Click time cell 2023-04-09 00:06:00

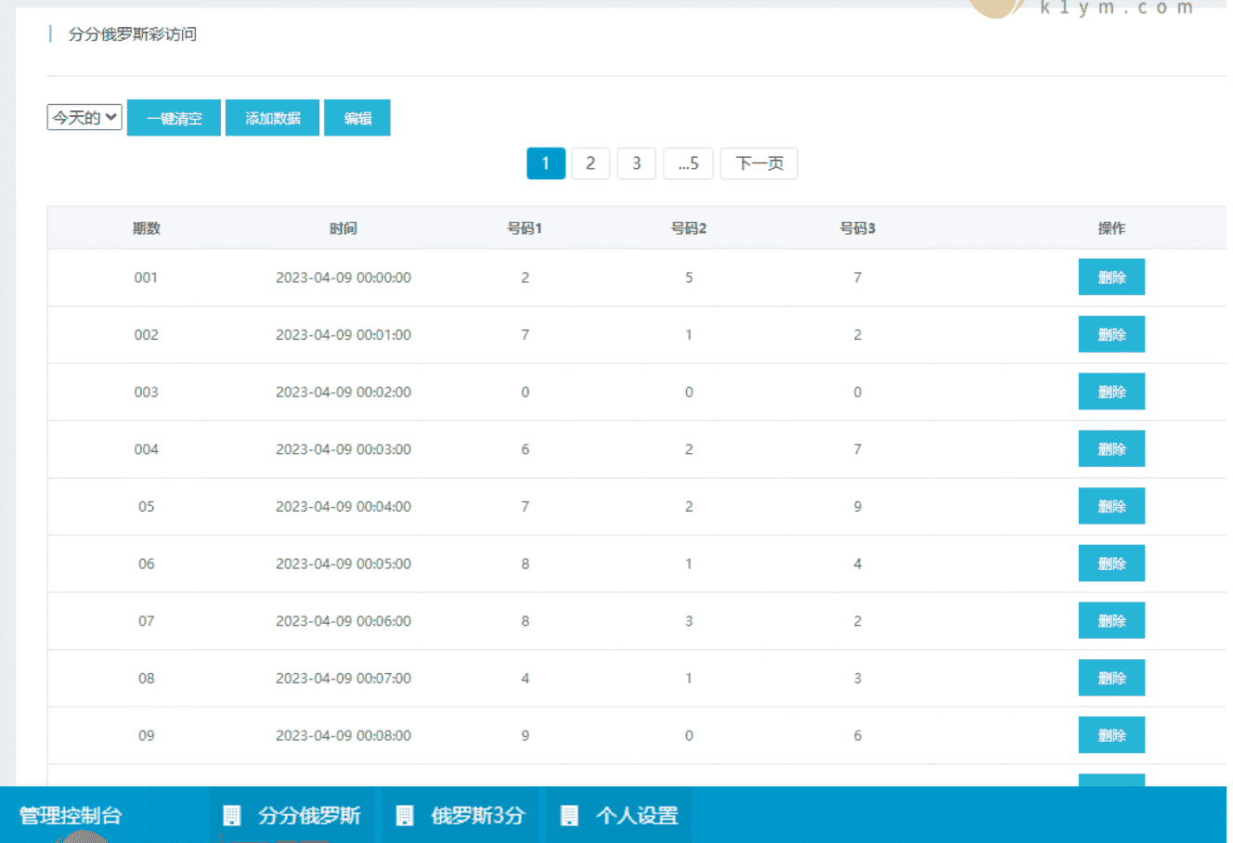click(x=344, y=621)
